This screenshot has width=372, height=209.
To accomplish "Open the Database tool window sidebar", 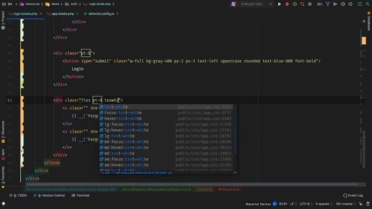I will click(369, 21).
